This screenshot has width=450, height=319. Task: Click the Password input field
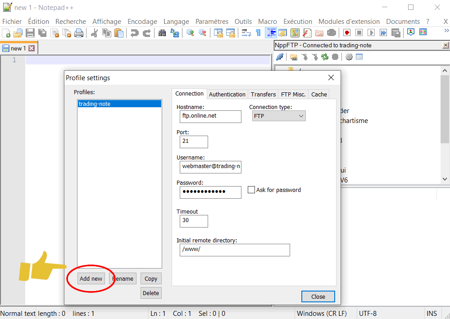[x=210, y=192]
